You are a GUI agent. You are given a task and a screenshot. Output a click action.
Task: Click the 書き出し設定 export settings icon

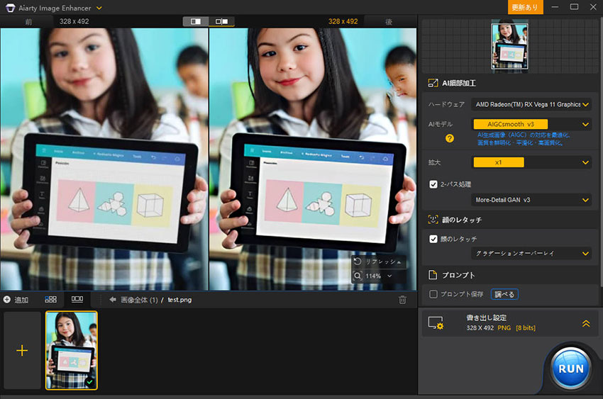[x=436, y=323]
